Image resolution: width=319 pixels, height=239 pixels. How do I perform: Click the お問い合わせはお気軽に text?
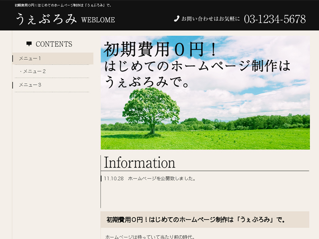211,19
